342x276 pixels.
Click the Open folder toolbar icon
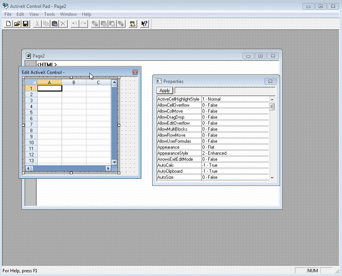coord(17,24)
